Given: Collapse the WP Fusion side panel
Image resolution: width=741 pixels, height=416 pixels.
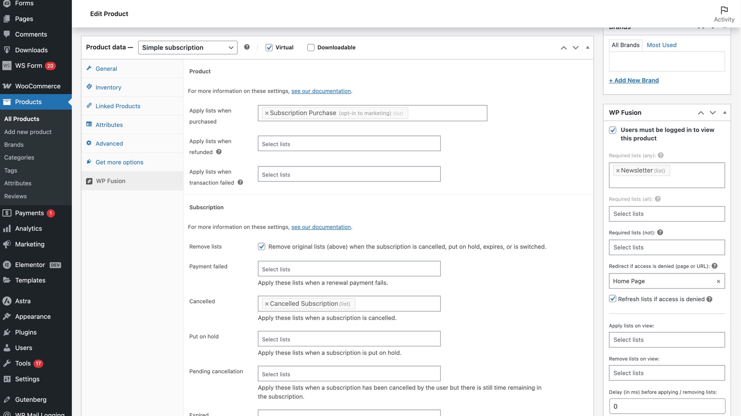Looking at the screenshot, I should 725,112.
